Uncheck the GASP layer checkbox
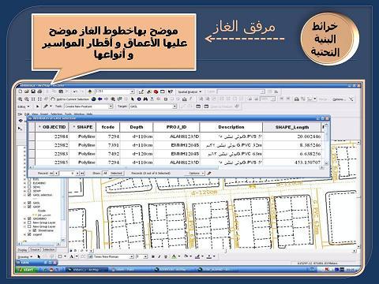 tap(29, 207)
